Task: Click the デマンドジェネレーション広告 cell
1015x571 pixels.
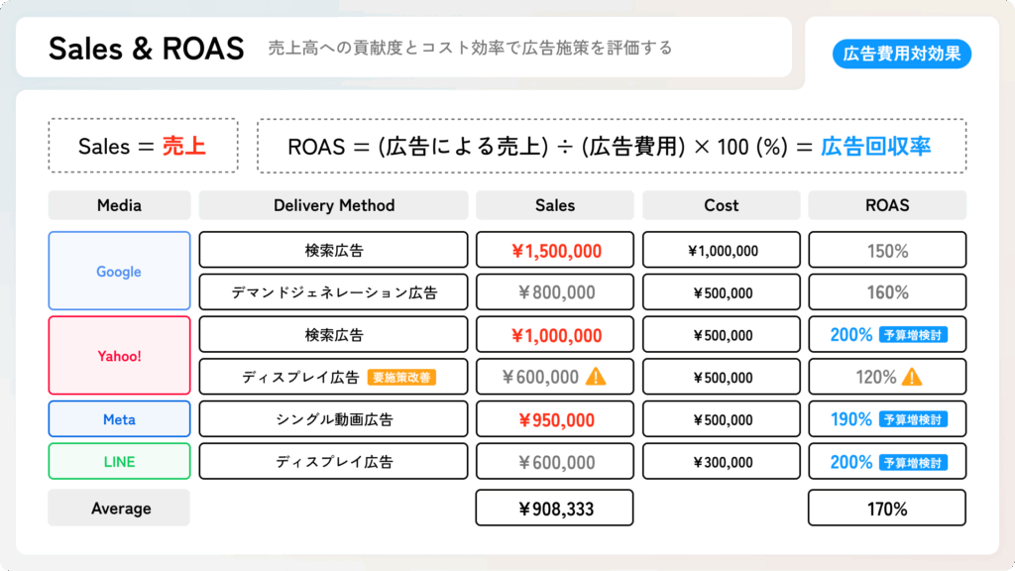Action: [x=333, y=292]
